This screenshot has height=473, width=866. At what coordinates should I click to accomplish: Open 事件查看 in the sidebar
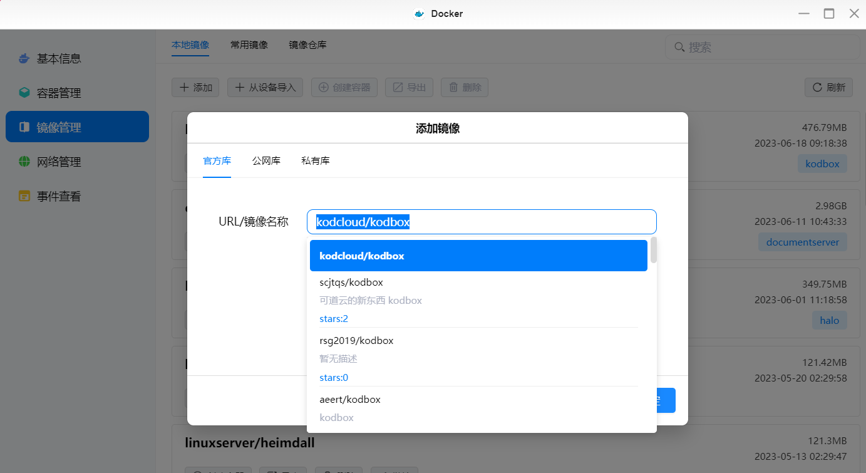coord(77,196)
